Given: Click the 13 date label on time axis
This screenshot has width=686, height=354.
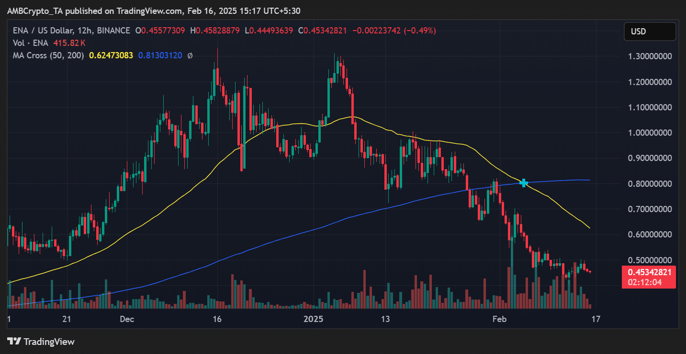Looking at the screenshot, I should click(x=385, y=319).
